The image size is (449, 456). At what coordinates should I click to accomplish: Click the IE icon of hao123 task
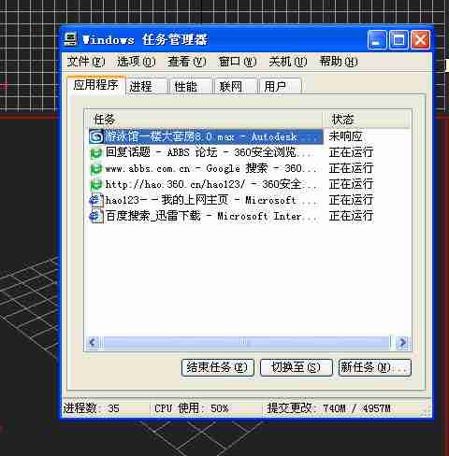(96, 200)
